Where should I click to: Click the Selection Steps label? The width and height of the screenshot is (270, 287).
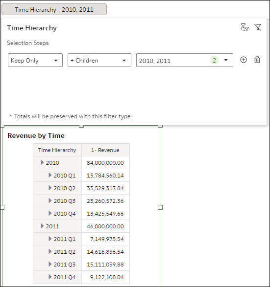click(28, 43)
